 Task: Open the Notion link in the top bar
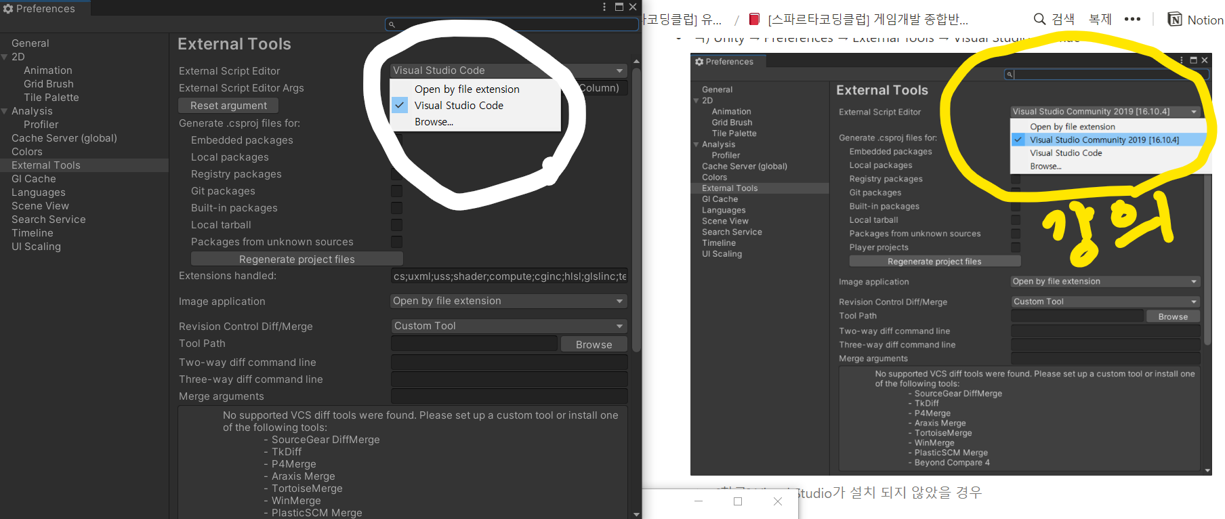click(1196, 20)
